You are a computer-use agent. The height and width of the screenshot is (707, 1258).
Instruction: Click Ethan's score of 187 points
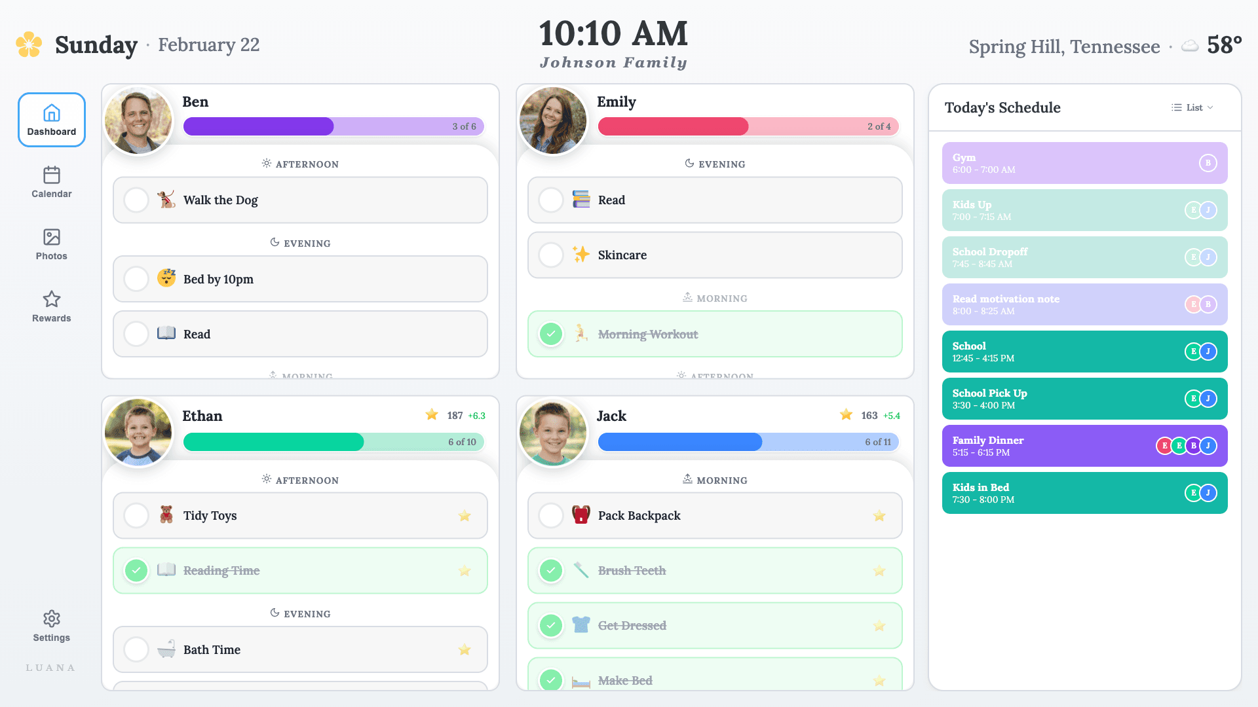coord(455,415)
